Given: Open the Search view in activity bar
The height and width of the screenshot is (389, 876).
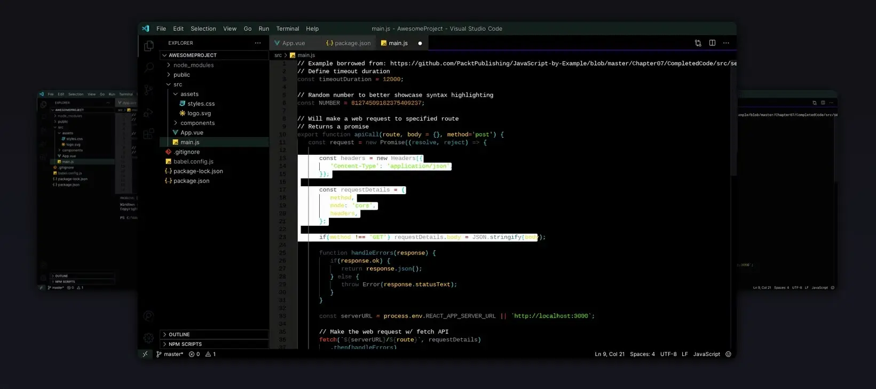Looking at the screenshot, I should tap(149, 68).
